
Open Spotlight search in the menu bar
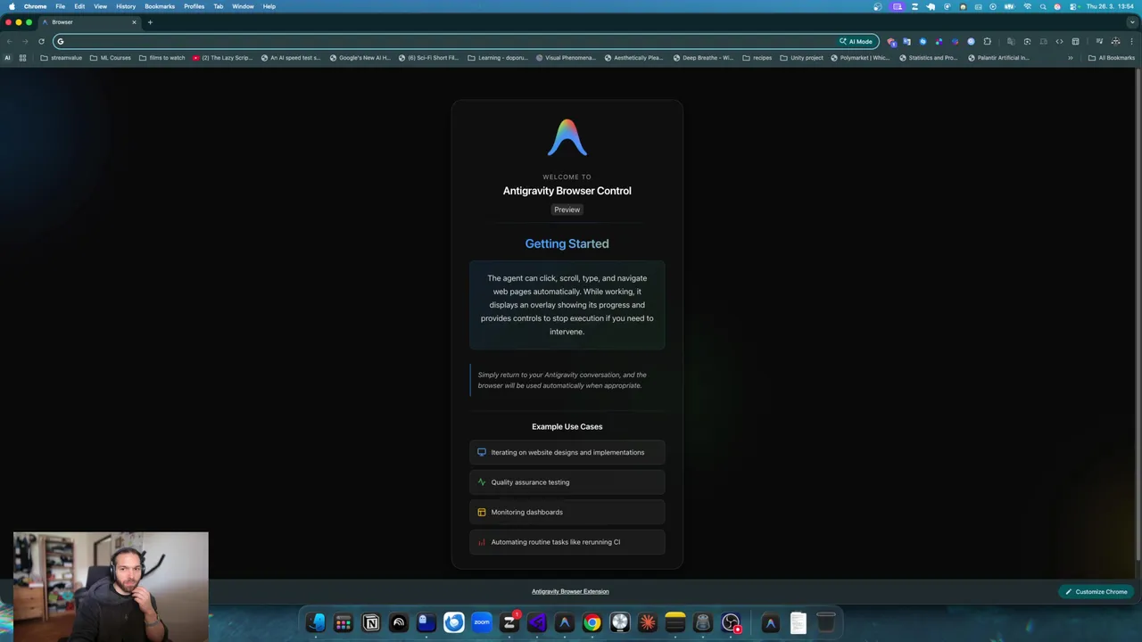tap(1043, 6)
